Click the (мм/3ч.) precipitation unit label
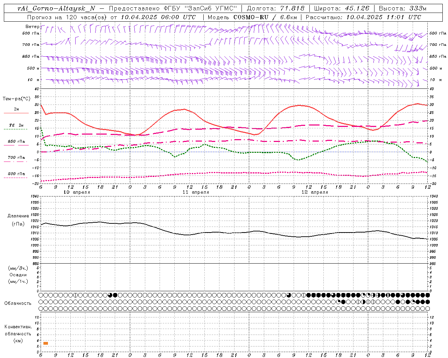This screenshot has height=358, width=448. [x=18, y=268]
